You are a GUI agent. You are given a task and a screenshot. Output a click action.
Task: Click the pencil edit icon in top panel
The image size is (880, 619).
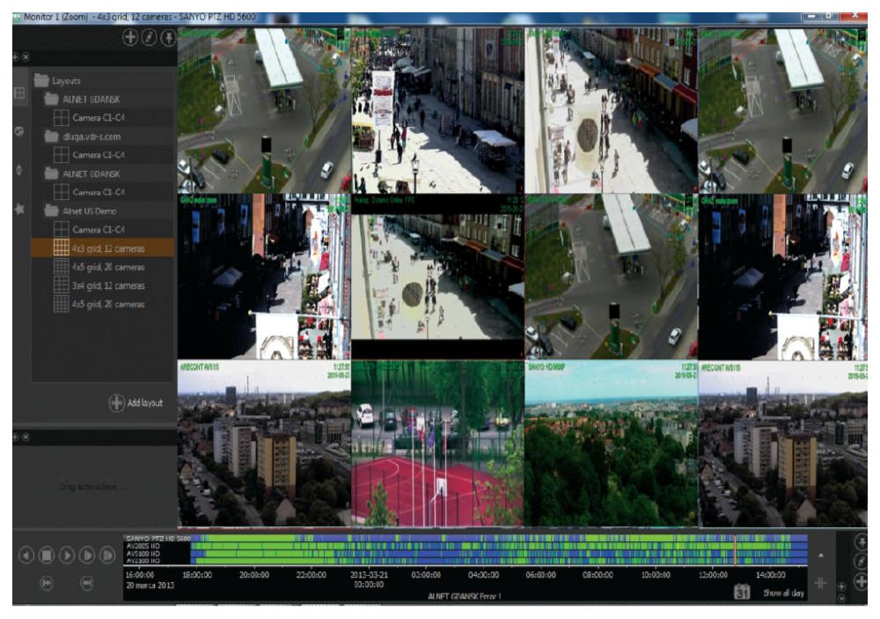pos(149,39)
